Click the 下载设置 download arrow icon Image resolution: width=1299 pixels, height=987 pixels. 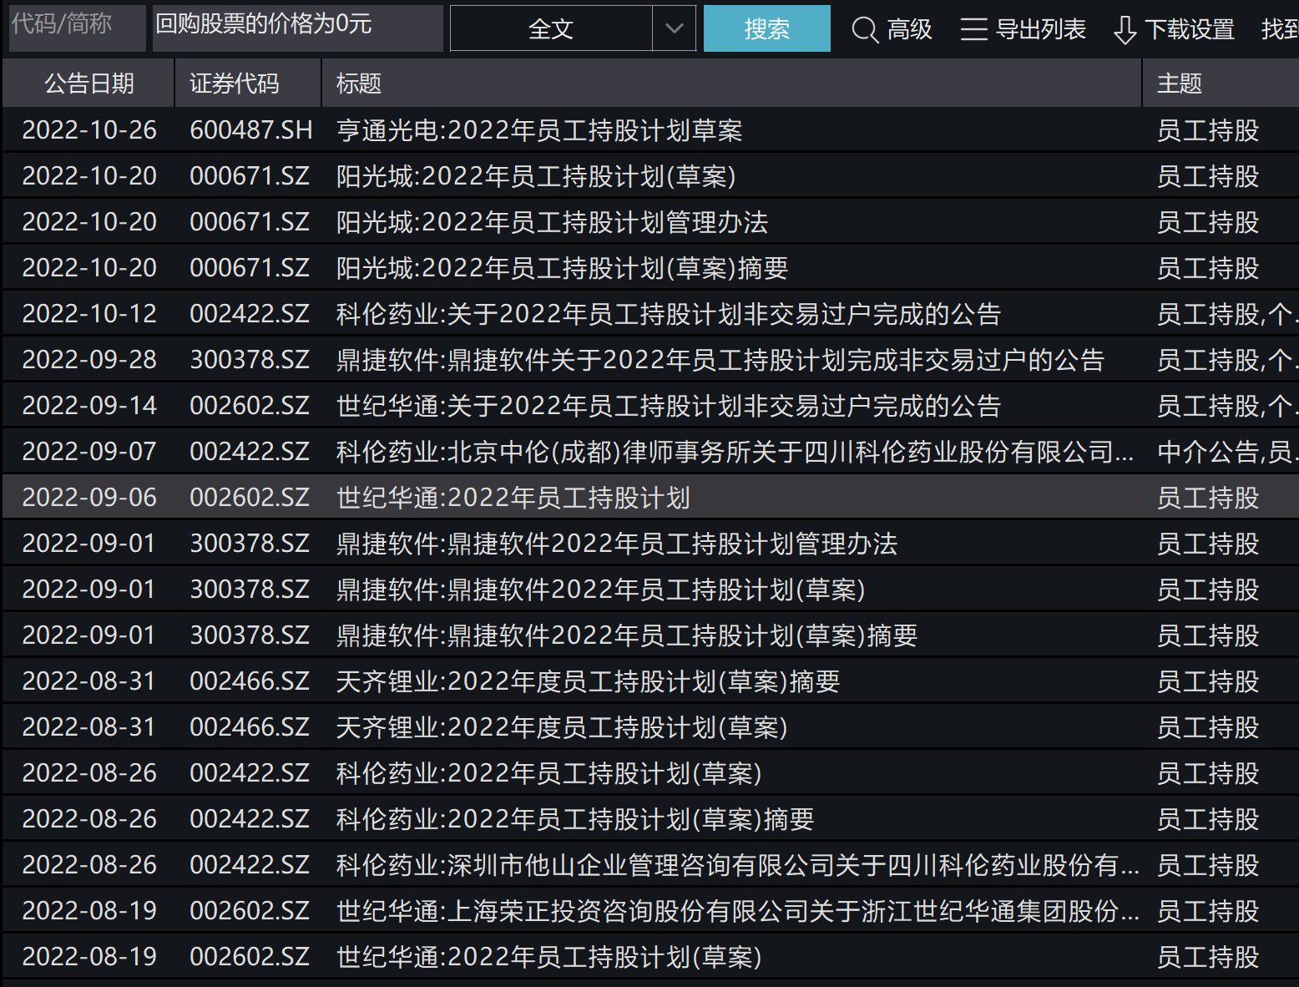[1125, 30]
